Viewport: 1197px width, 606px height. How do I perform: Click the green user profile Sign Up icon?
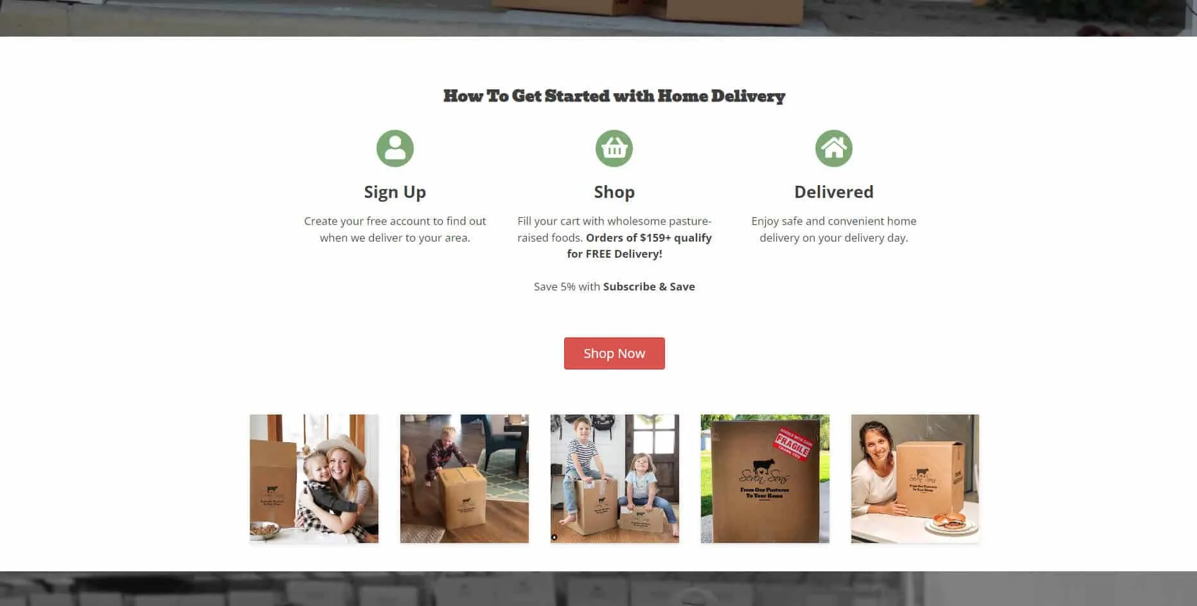click(395, 148)
